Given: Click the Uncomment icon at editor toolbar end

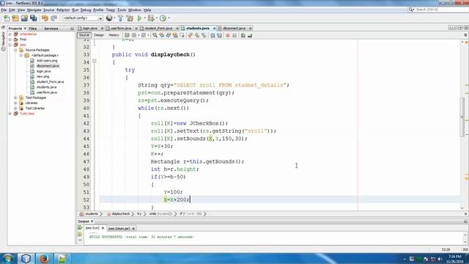Looking at the screenshot, I should [x=250, y=35].
